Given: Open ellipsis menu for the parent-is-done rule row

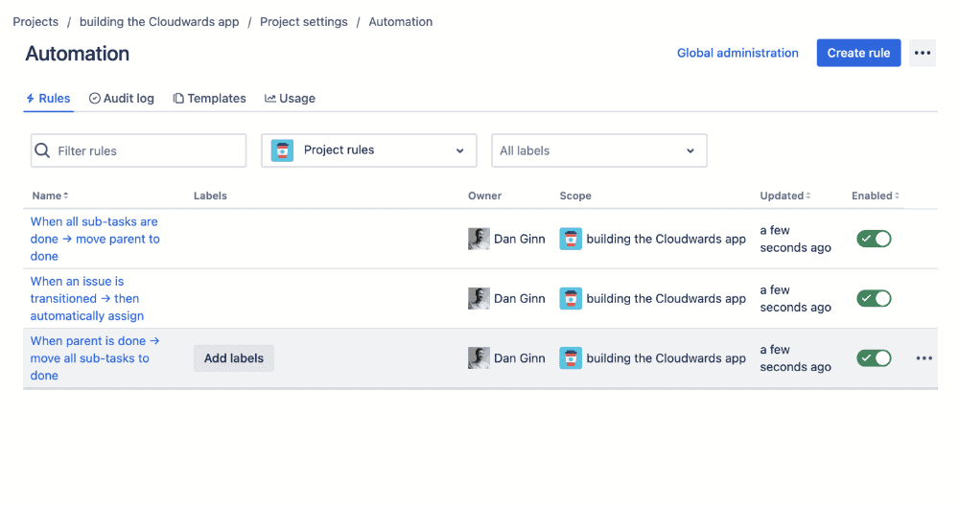Looking at the screenshot, I should (x=924, y=358).
